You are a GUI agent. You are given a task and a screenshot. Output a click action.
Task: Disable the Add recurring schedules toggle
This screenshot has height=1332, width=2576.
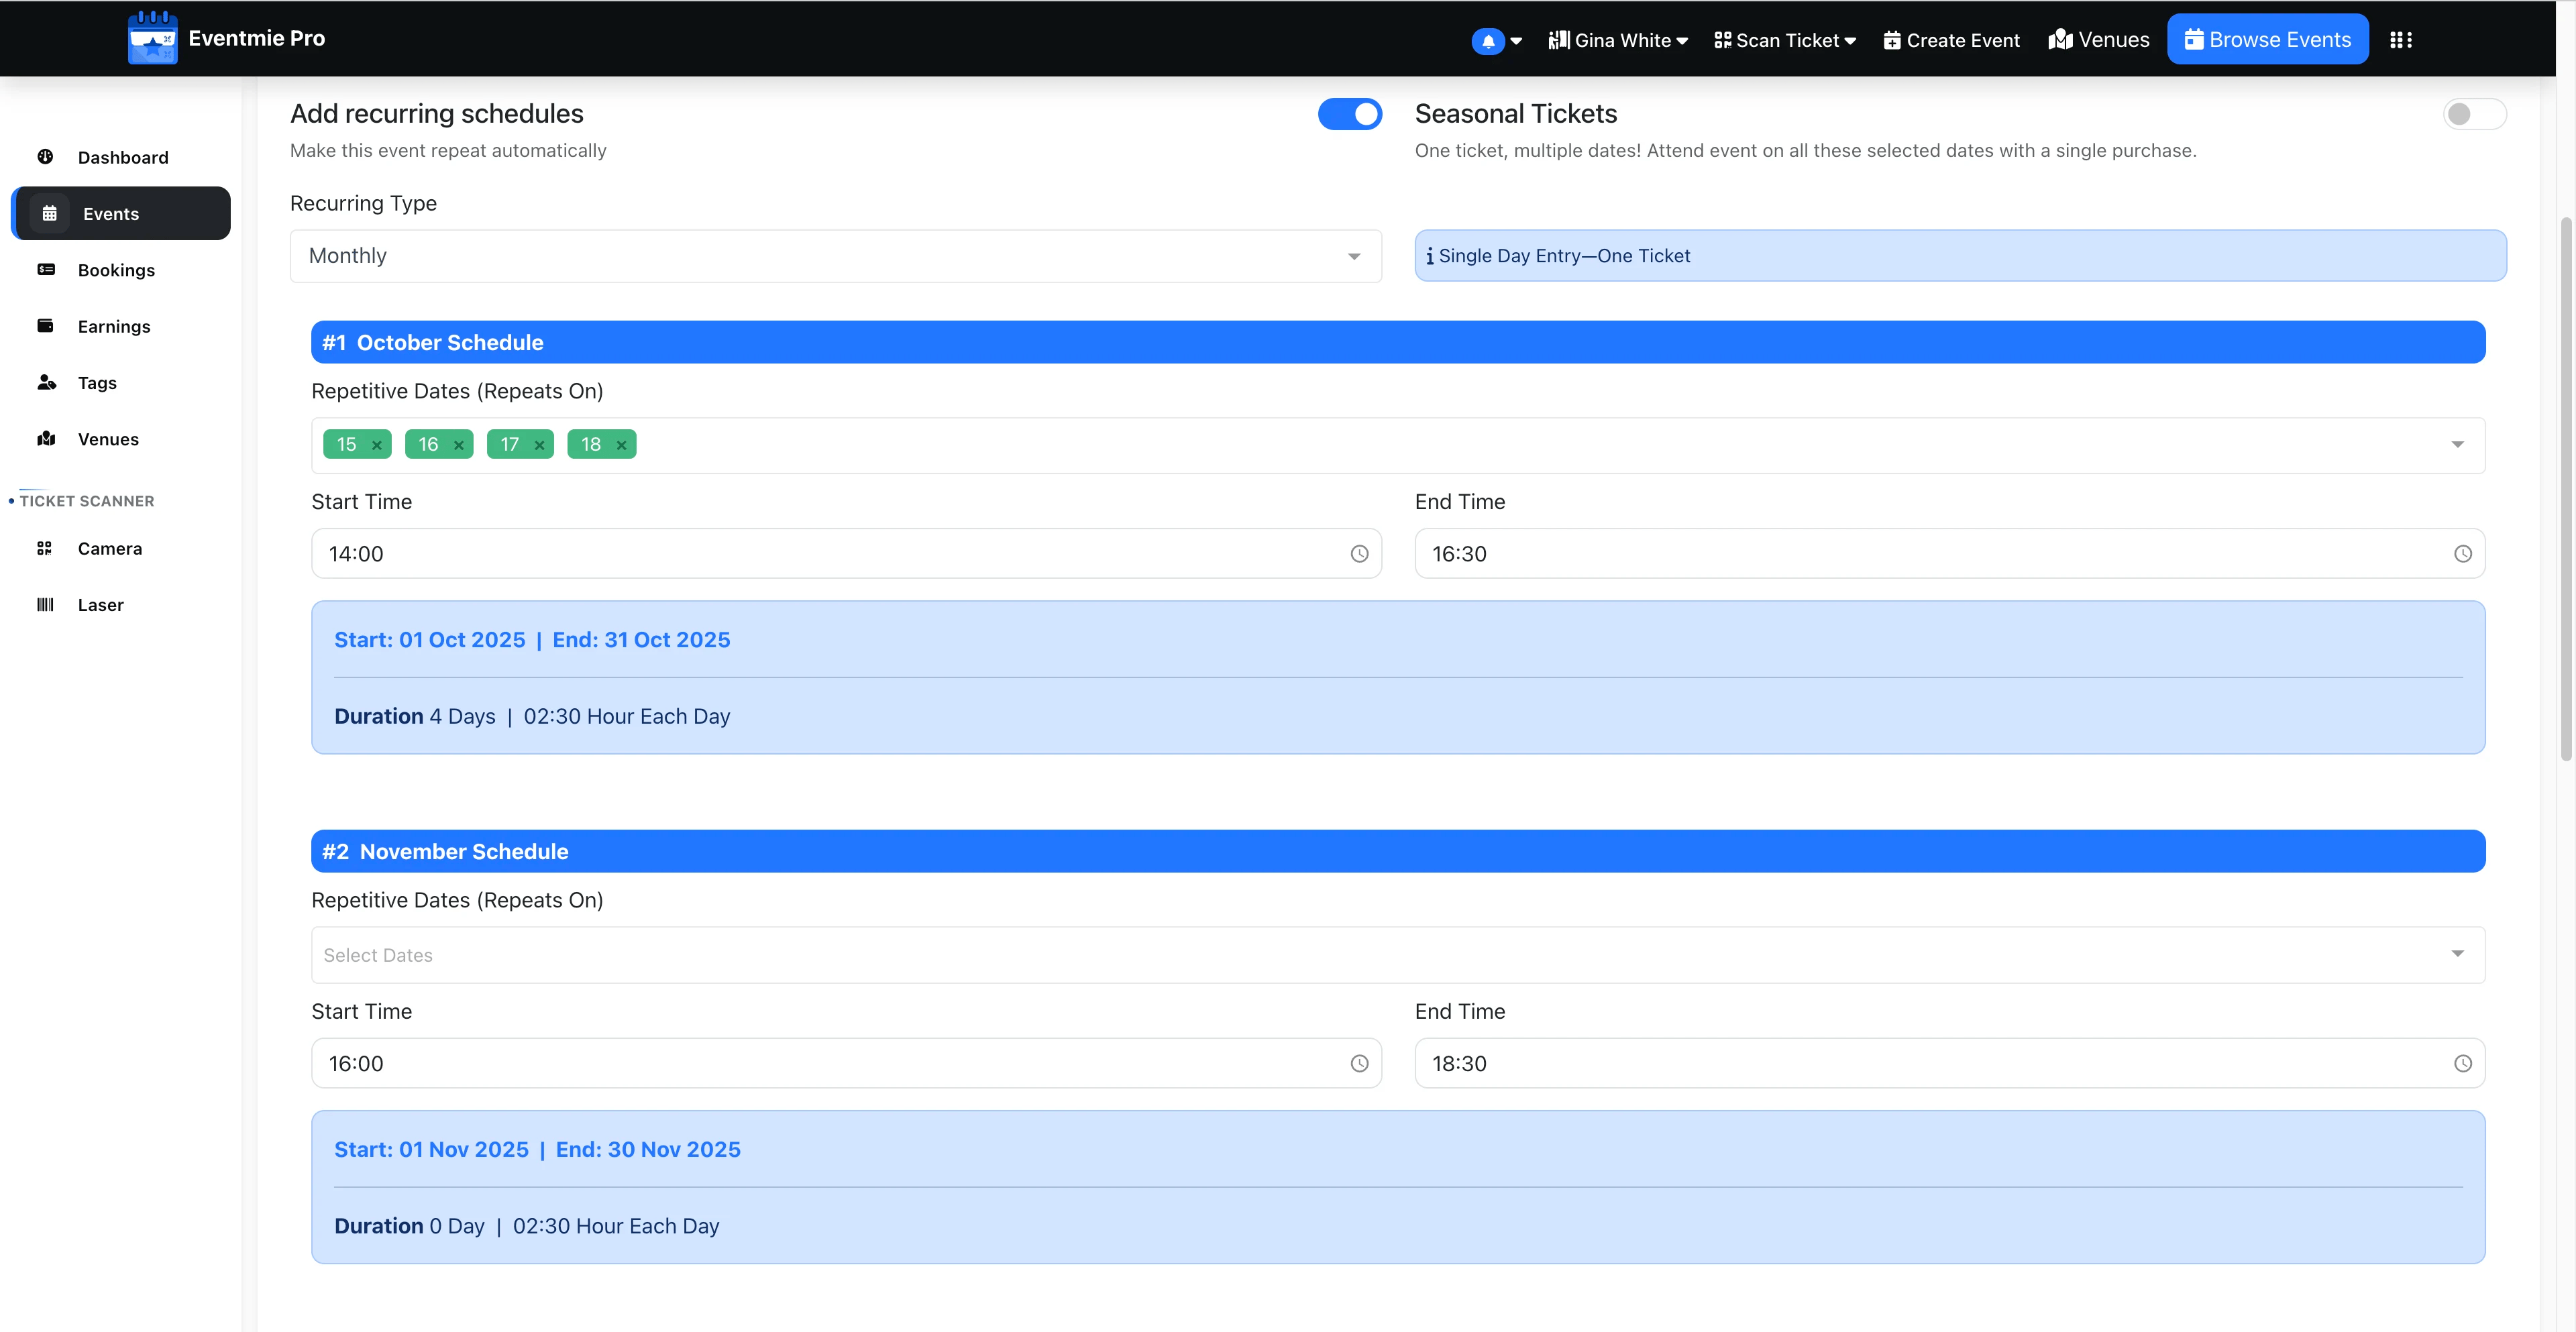coord(1349,114)
